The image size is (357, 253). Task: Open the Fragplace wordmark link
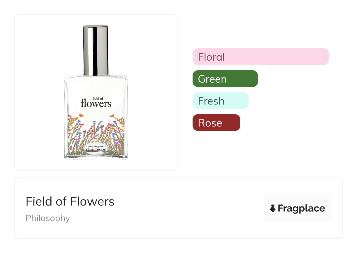[301, 208]
